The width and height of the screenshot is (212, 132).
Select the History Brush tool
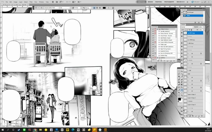coord(182,82)
